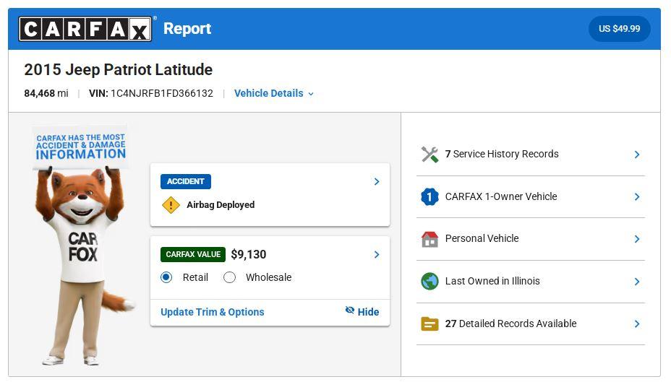Select the Retail value radio button

[x=166, y=277]
